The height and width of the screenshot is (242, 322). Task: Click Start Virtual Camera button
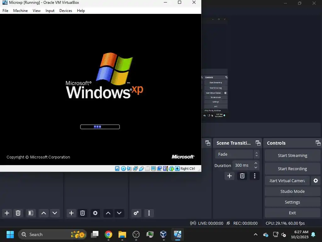point(287,181)
